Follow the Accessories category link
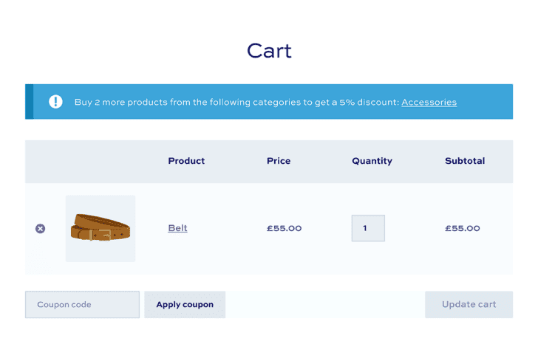Screen dimensions: 538x358 tap(429, 102)
